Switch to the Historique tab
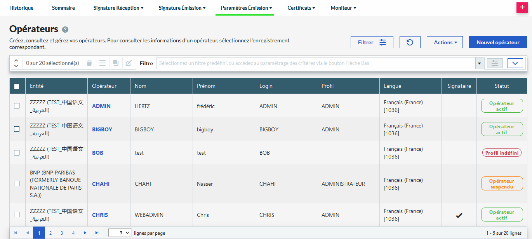Screen dimensions: 532x239 [21, 8]
